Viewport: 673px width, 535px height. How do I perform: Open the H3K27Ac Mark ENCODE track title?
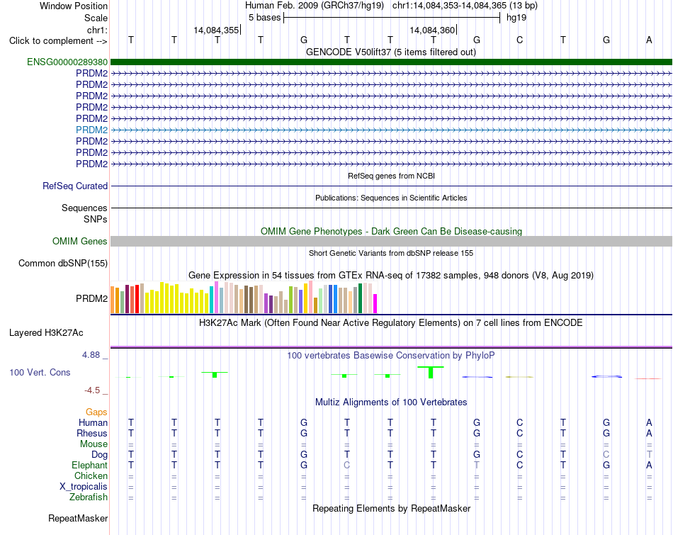(x=391, y=323)
